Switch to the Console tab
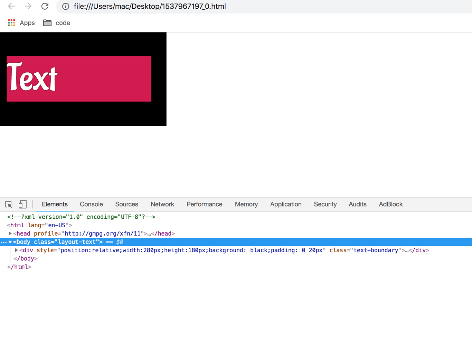The height and width of the screenshot is (346, 472). 91,204
